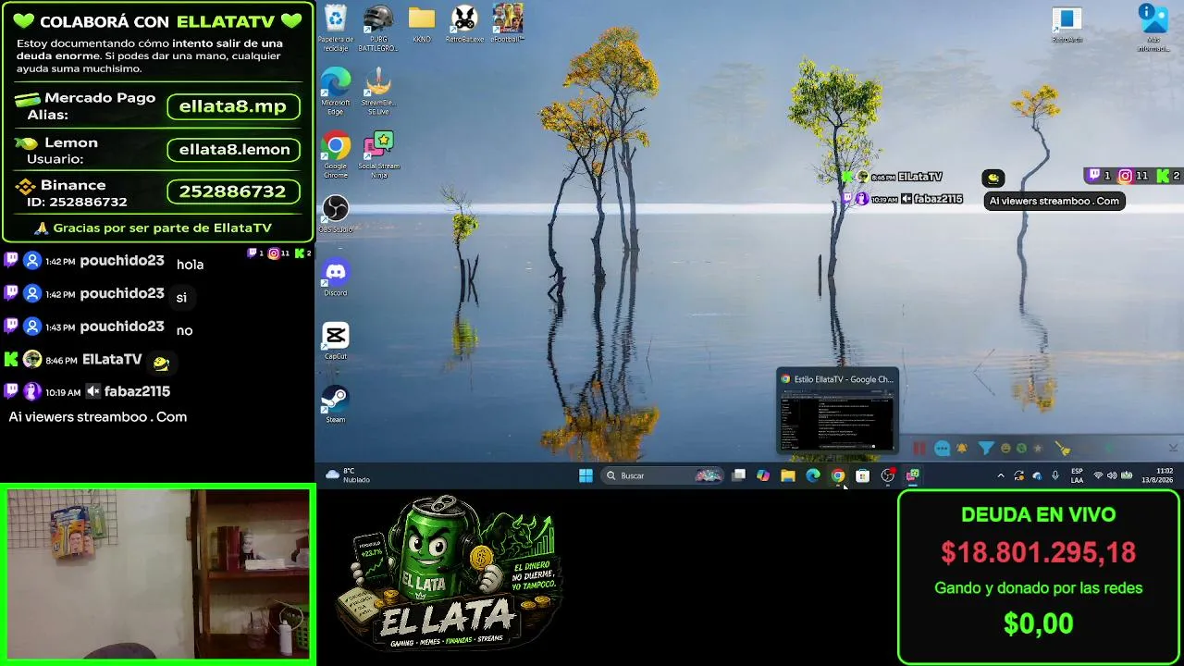Click the red pause button on the overlay toolbar
Viewport: 1184px width, 666px height.
pyautogui.click(x=919, y=449)
